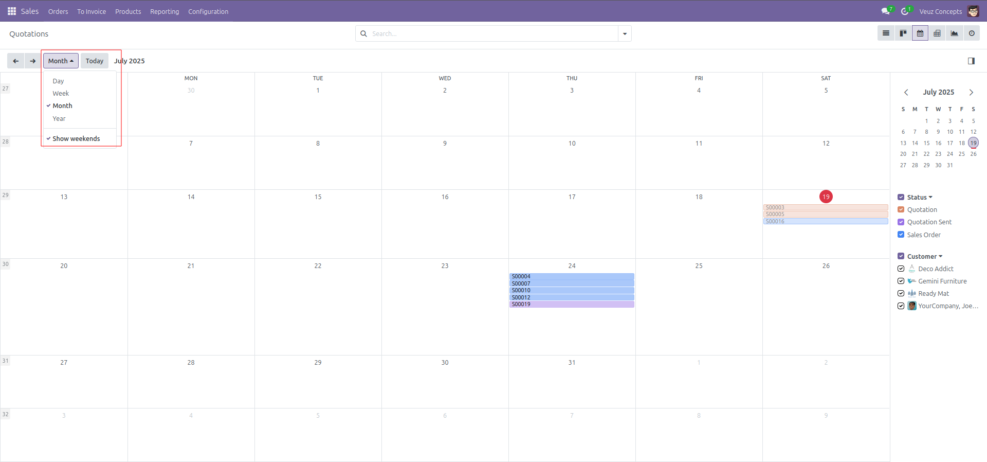
Task: Switch to the list view
Action: pos(886,33)
